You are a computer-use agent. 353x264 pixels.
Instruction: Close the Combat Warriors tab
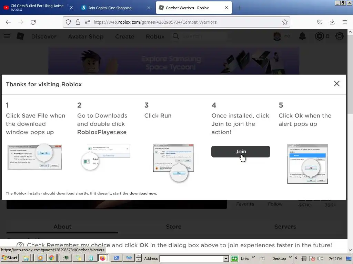pos(226,8)
